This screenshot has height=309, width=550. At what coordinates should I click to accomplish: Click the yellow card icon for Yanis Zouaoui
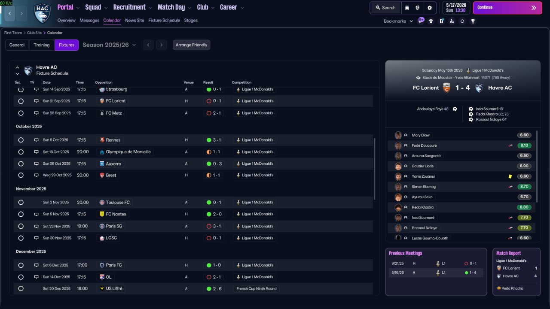pos(510,176)
